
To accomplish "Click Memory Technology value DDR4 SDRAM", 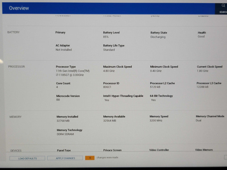I will (x=65, y=134).
